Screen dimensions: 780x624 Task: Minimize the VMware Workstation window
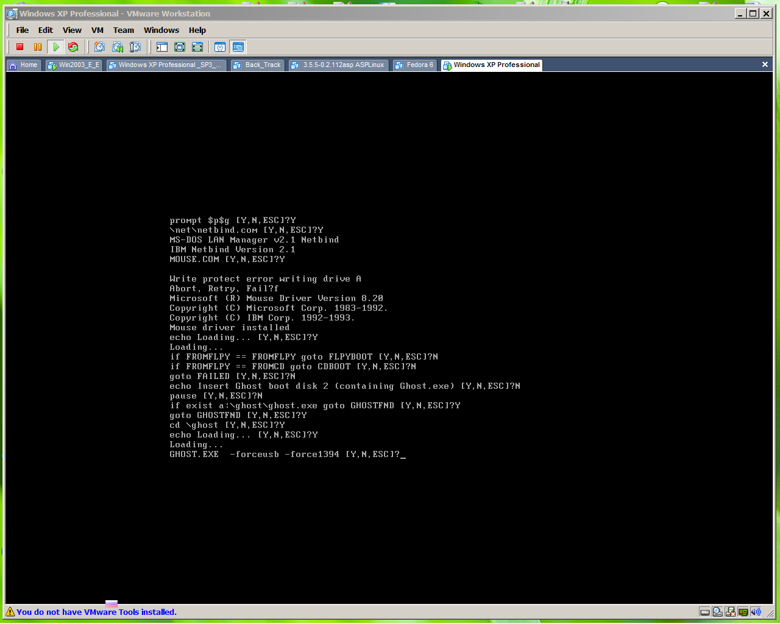740,13
